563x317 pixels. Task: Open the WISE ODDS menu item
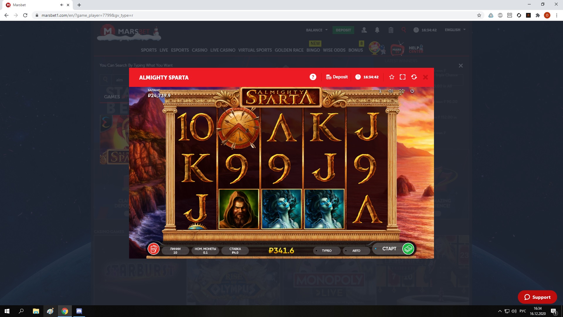334,50
